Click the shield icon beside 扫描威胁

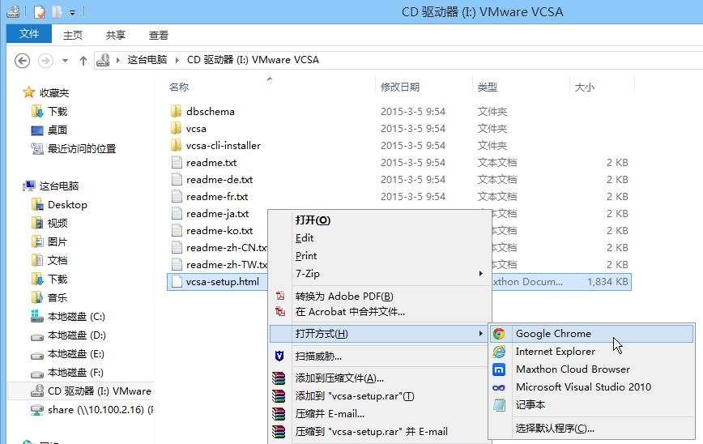coord(279,356)
